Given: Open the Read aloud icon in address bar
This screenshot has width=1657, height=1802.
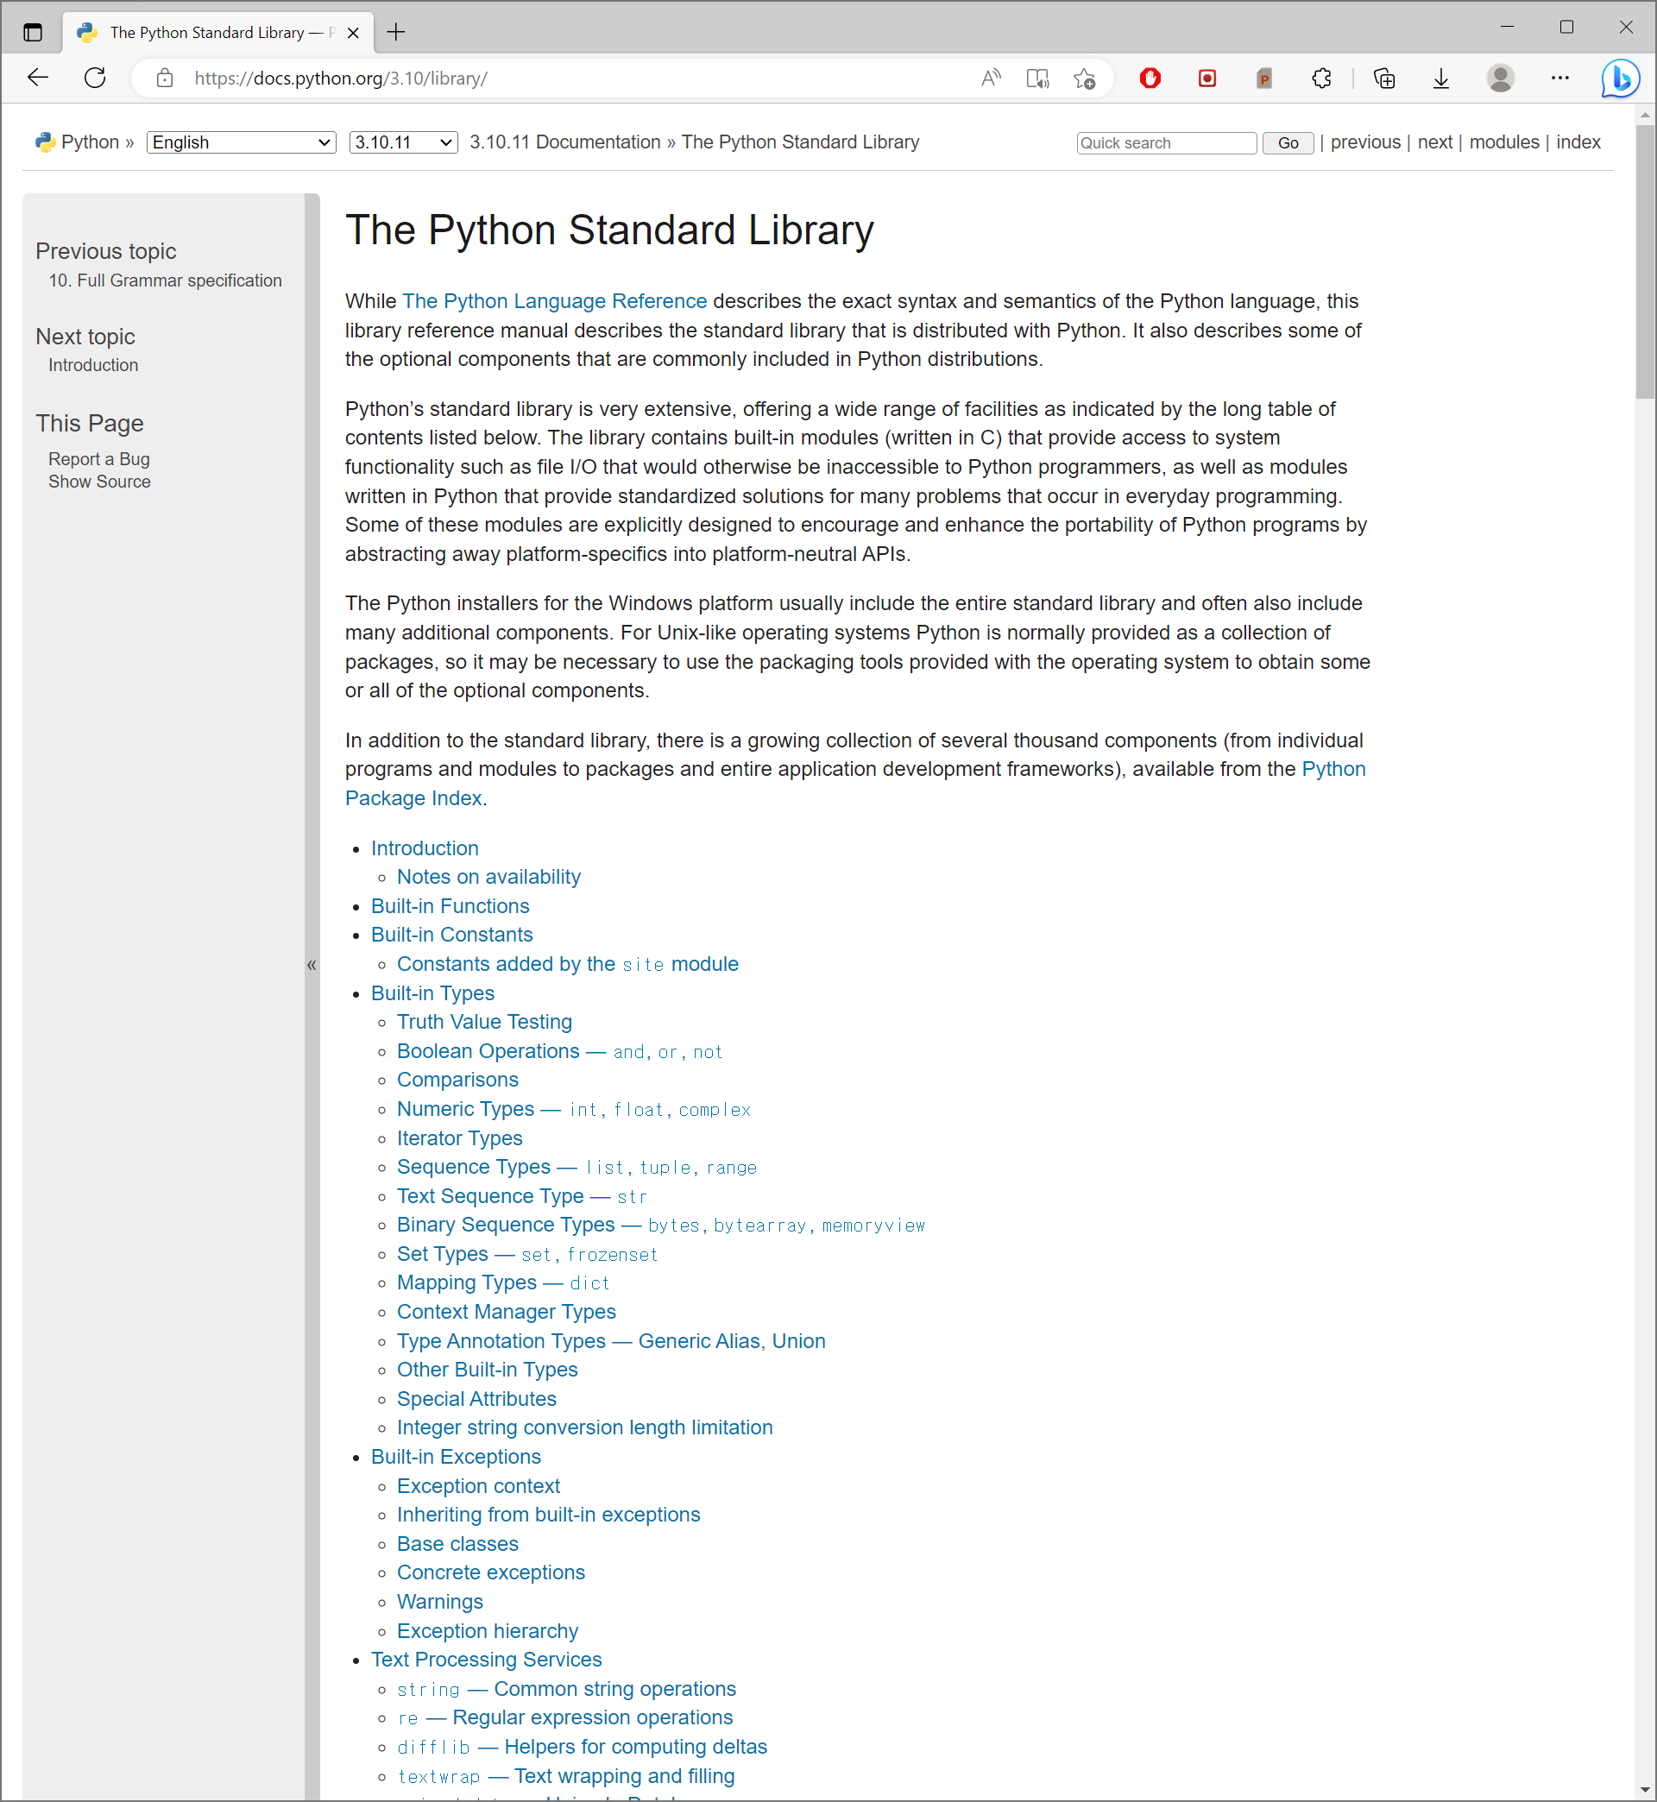Looking at the screenshot, I should click(990, 78).
